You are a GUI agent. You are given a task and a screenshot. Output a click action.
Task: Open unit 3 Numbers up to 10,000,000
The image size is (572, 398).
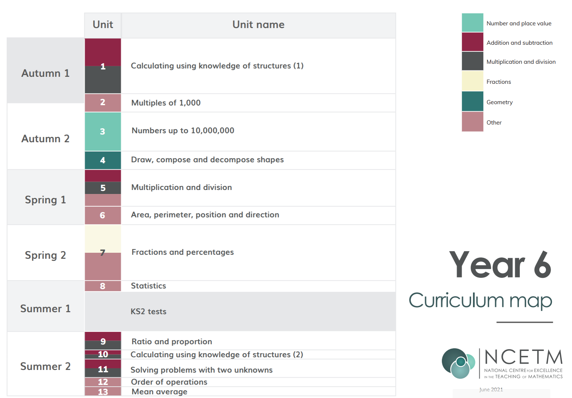tap(183, 131)
